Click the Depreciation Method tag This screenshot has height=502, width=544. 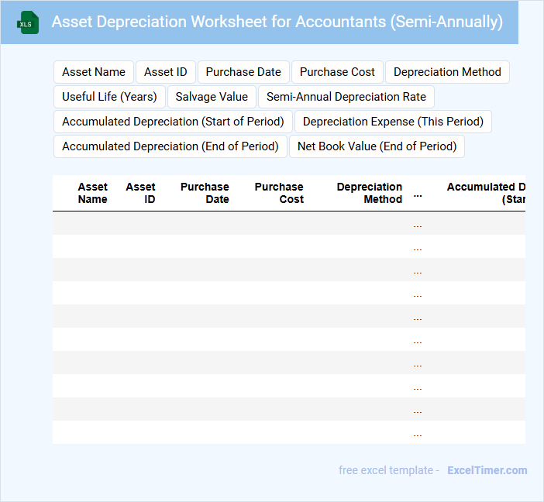(447, 72)
